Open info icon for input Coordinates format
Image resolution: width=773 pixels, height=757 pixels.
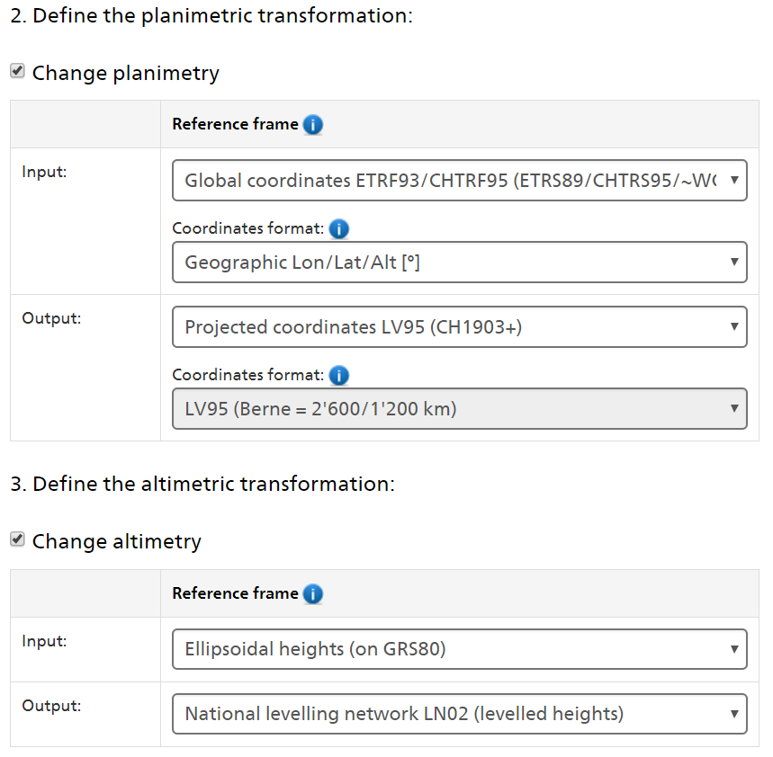click(x=338, y=229)
